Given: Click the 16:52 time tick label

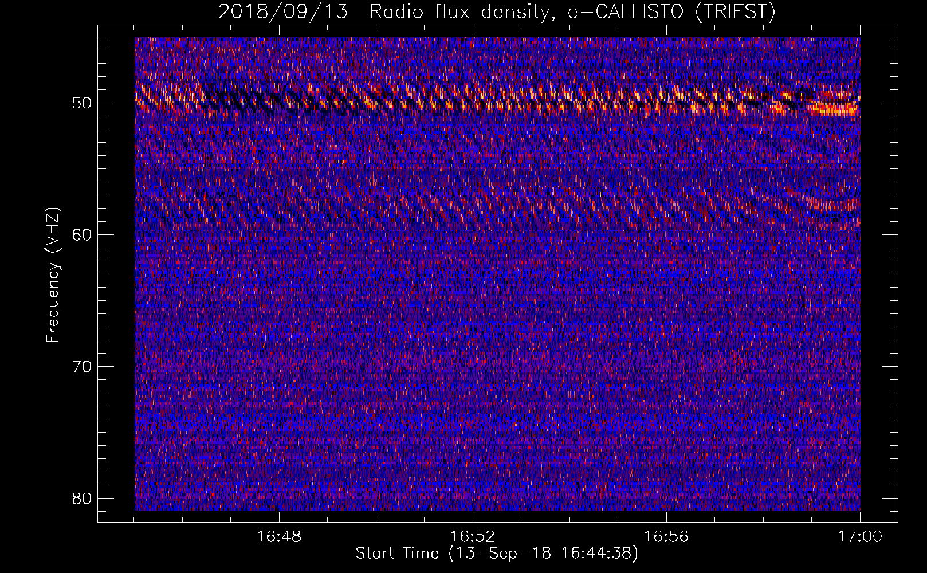Looking at the screenshot, I should (x=473, y=537).
